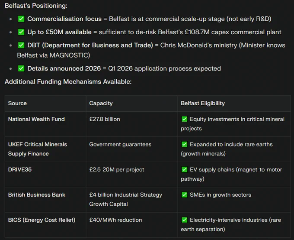Select the Source column header
This screenshot has height=240, width=294.
click(17, 103)
